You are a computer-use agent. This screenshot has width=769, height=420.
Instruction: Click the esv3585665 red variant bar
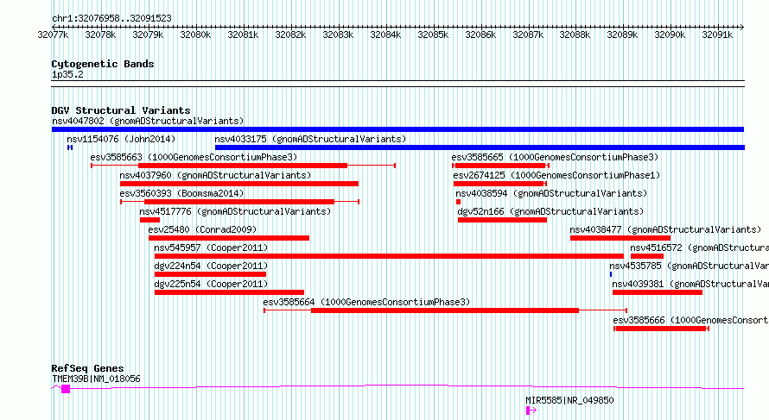click(x=500, y=166)
